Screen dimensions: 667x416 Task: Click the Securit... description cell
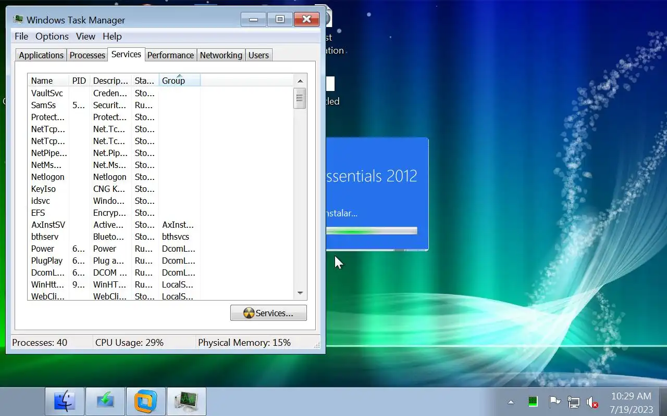pos(110,105)
